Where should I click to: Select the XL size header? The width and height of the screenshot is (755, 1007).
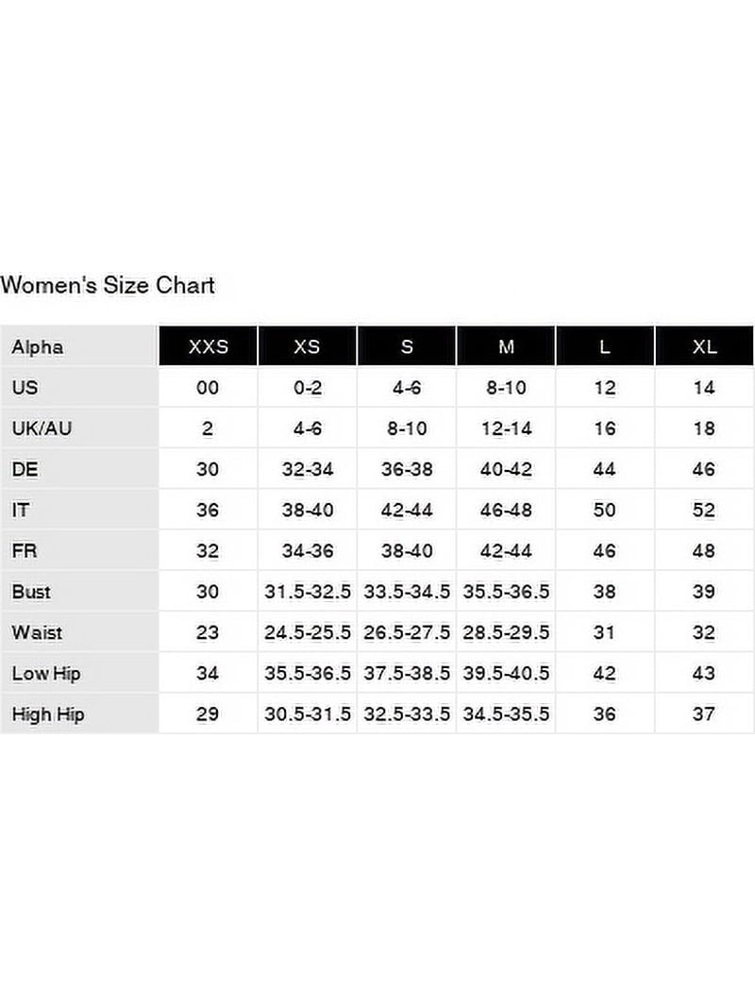tap(704, 346)
